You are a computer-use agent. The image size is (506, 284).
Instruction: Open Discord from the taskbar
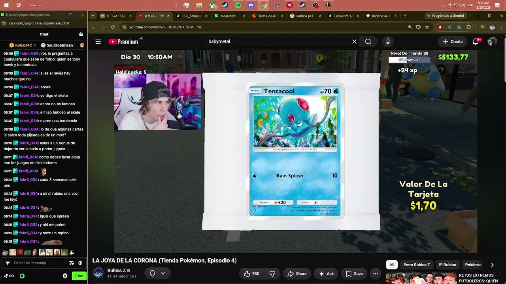tap(251, 5)
